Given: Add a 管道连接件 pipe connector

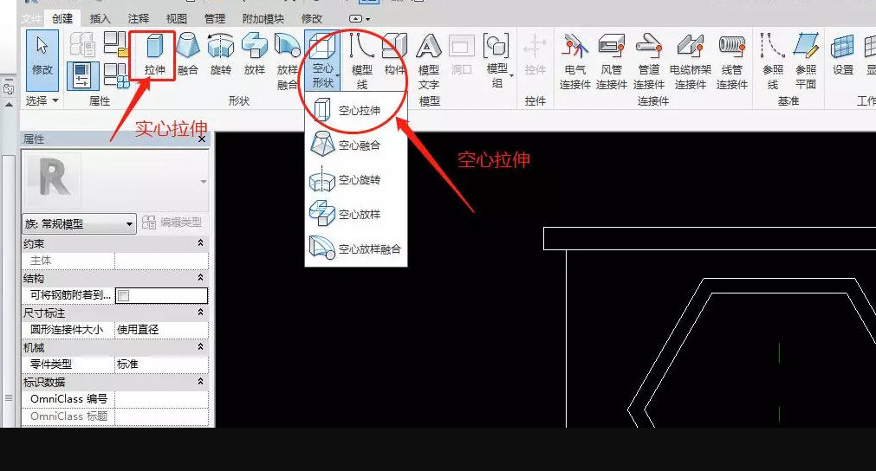Looking at the screenshot, I should click(x=649, y=61).
